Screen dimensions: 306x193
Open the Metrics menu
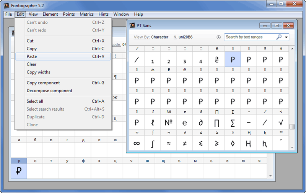[86, 14]
